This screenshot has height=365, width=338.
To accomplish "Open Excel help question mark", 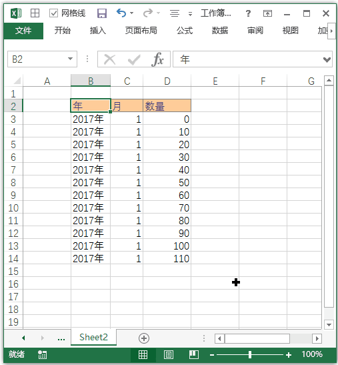I will (x=248, y=13).
